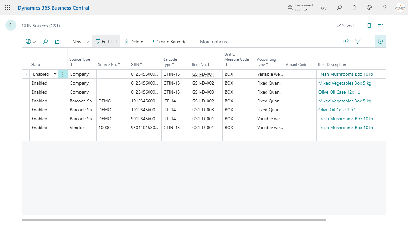
Task: Open the notifications bell
Action: [354, 8]
